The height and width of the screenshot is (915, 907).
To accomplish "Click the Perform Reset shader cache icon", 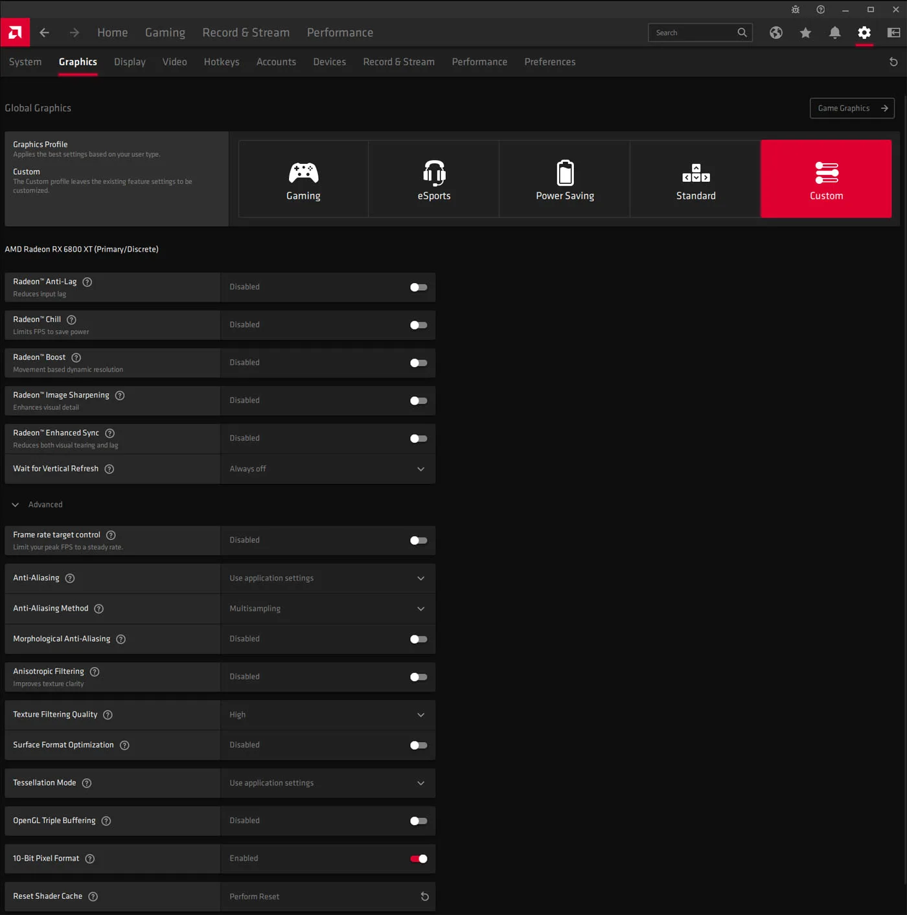I will pos(425,896).
